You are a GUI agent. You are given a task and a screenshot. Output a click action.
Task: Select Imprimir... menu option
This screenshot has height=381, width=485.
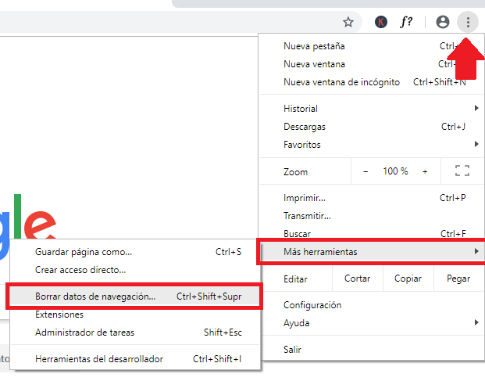pyautogui.click(x=372, y=198)
